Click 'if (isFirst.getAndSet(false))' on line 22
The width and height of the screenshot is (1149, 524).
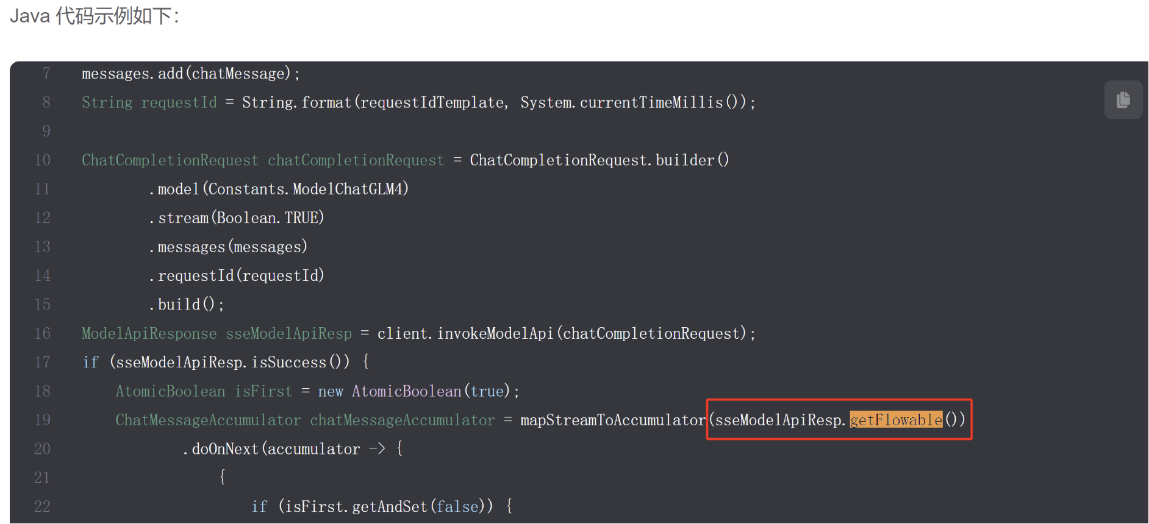(372, 506)
